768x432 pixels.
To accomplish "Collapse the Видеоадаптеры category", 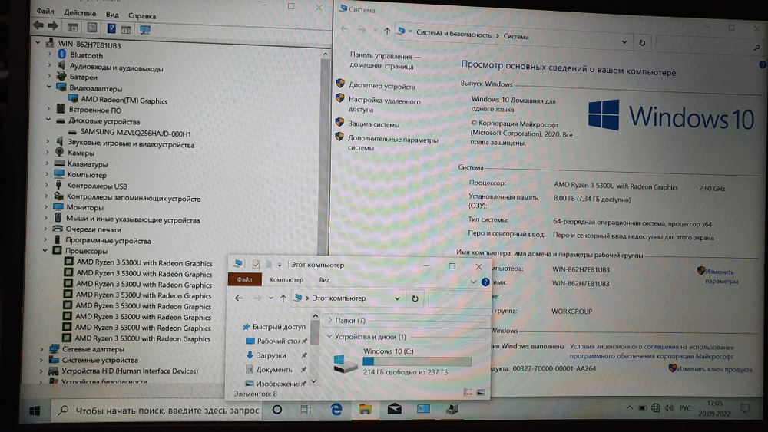I will click(49, 87).
